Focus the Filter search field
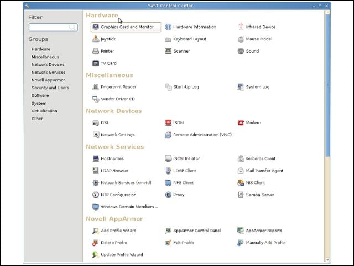 [53, 27]
